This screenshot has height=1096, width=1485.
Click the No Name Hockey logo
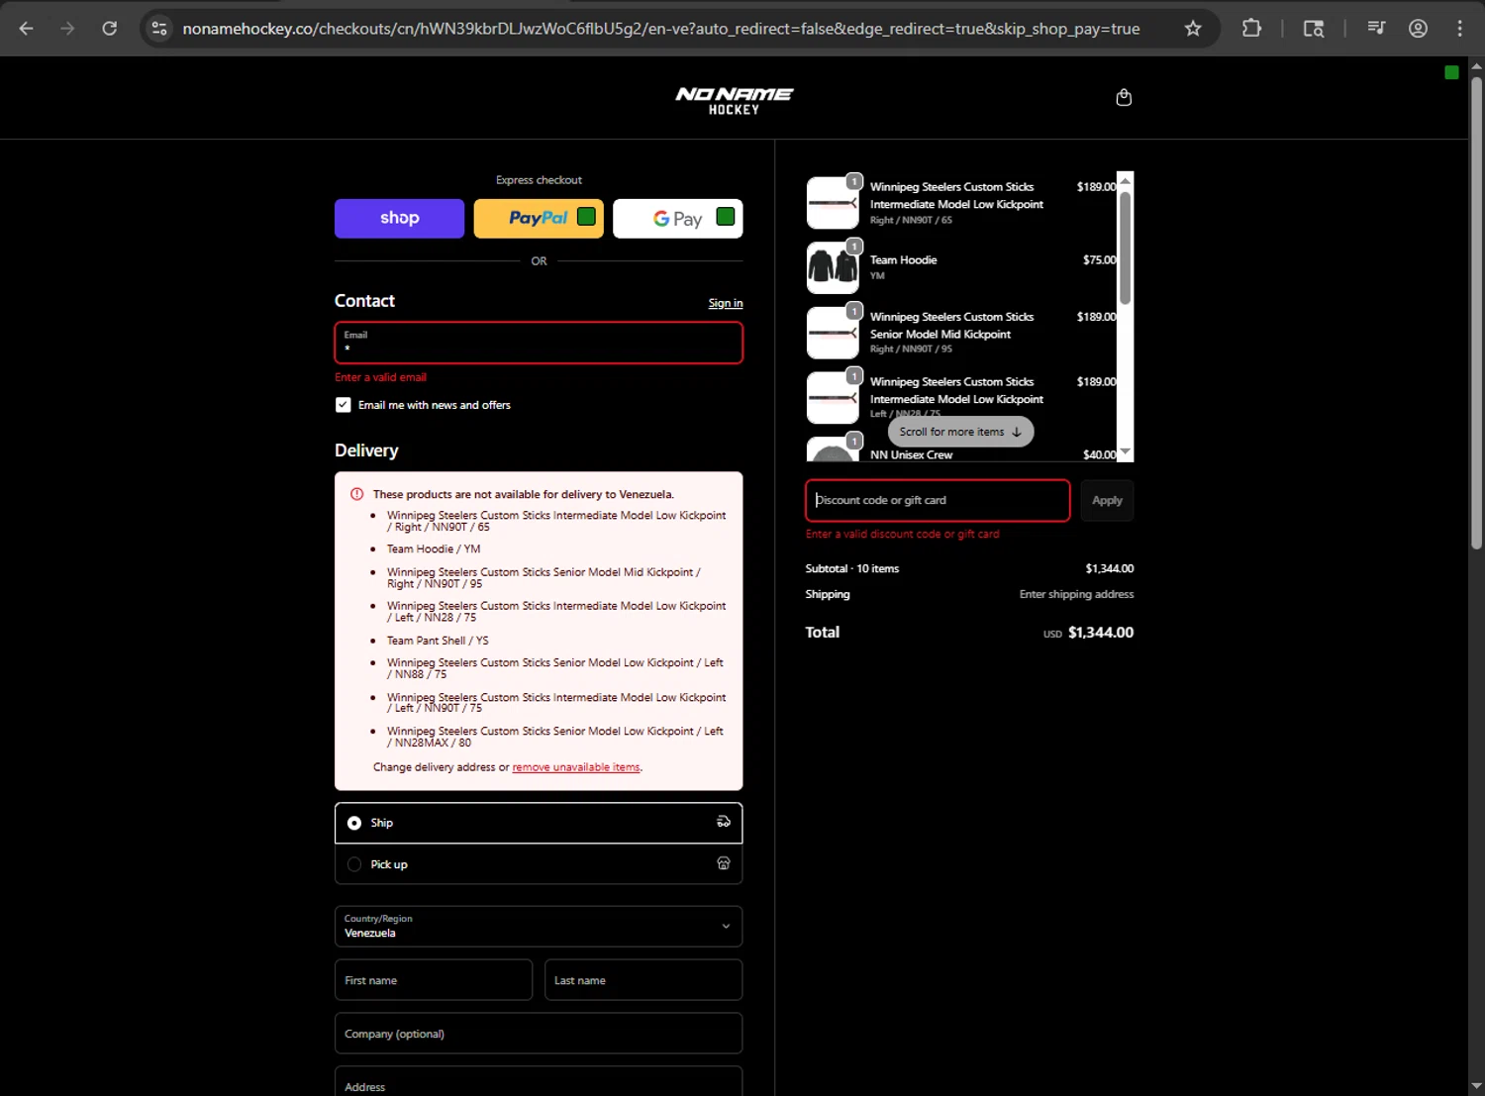coord(734,100)
